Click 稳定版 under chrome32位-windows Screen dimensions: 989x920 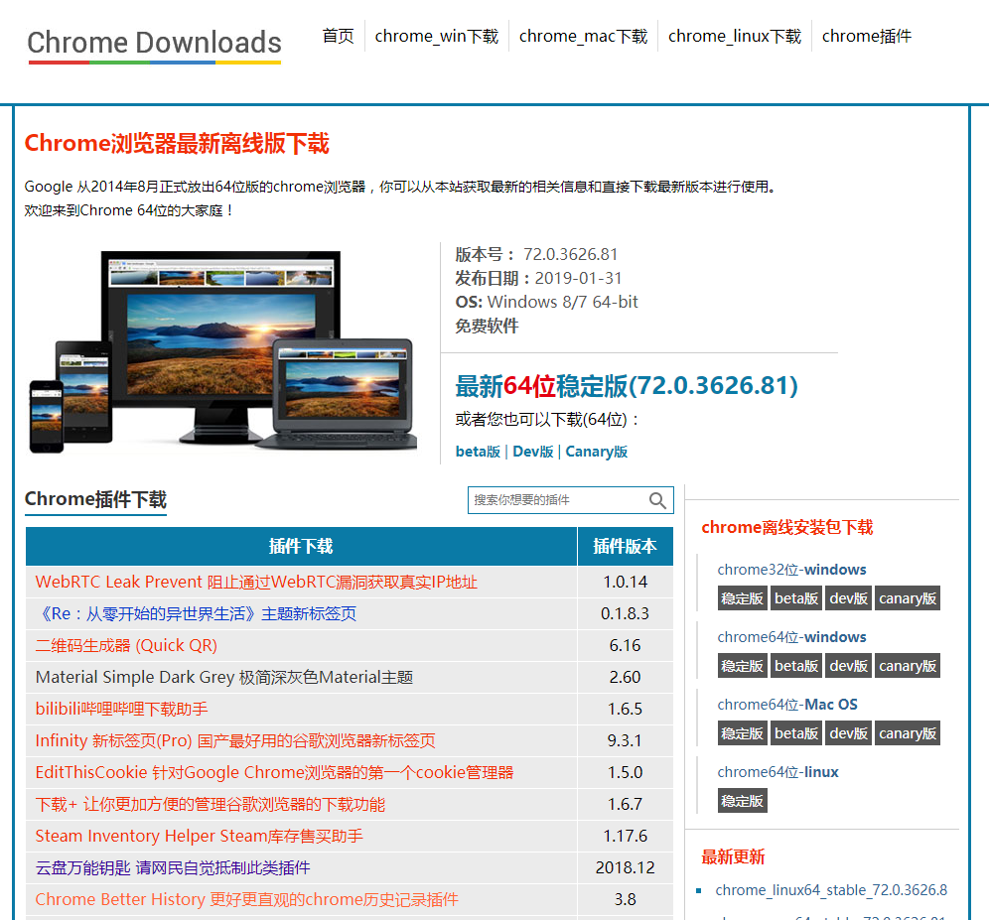pyautogui.click(x=743, y=598)
